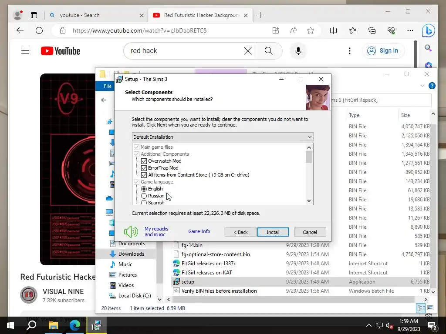Open File Explorer from taskbar

(53, 325)
